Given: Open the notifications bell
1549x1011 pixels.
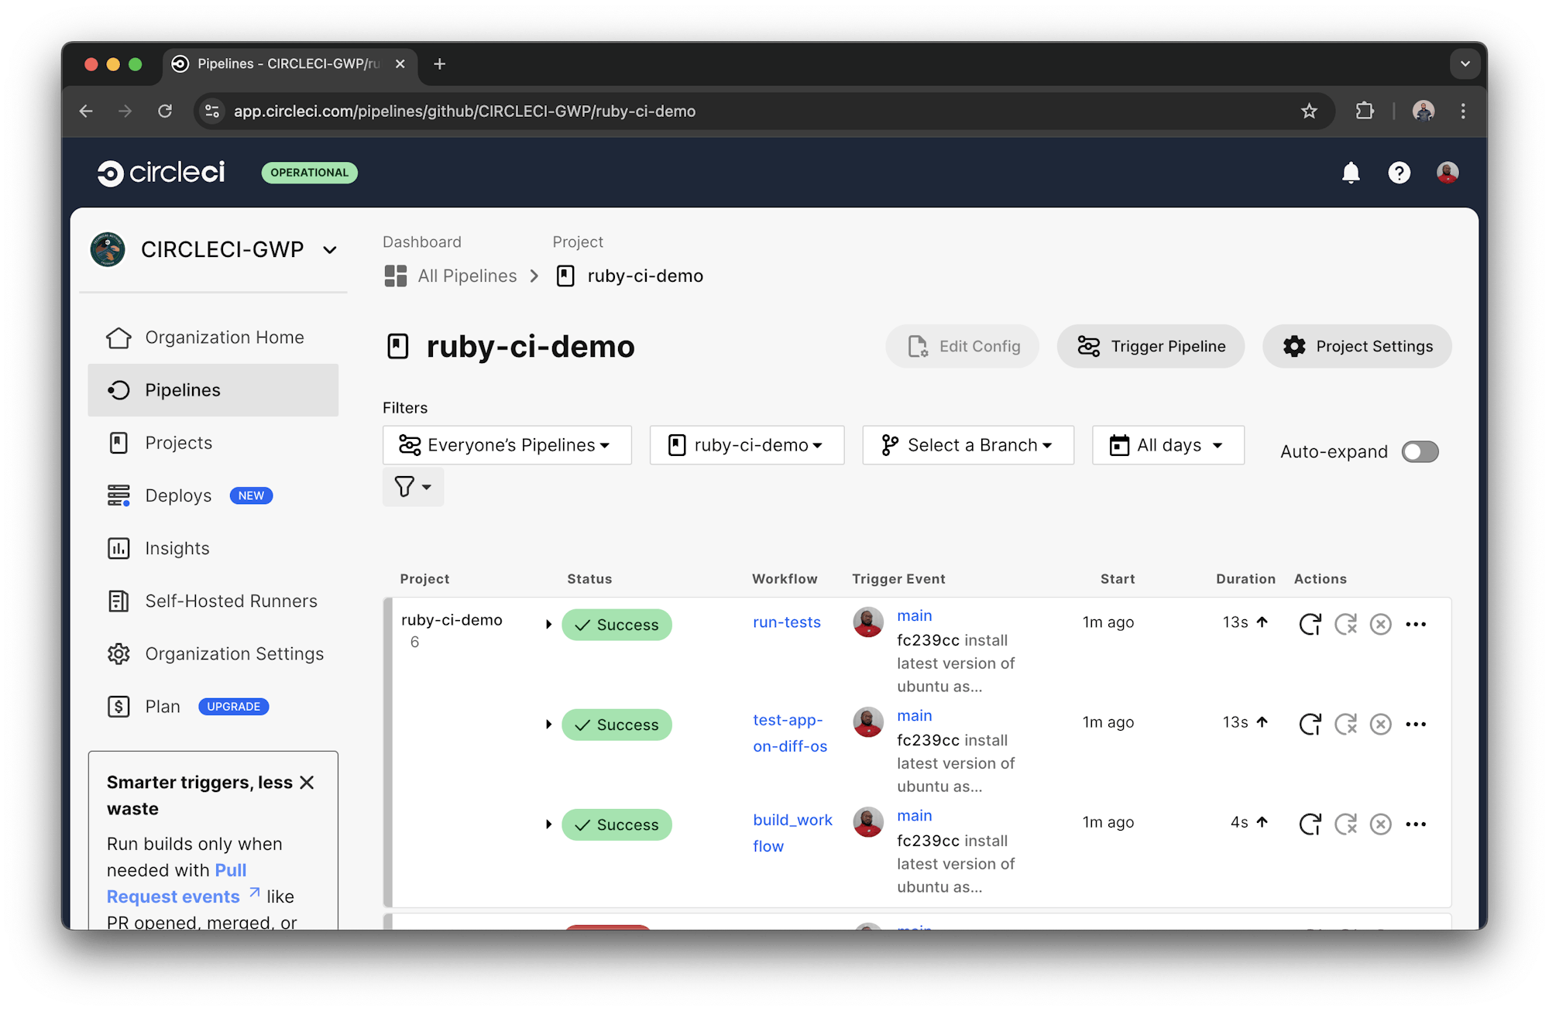Looking at the screenshot, I should point(1351,173).
